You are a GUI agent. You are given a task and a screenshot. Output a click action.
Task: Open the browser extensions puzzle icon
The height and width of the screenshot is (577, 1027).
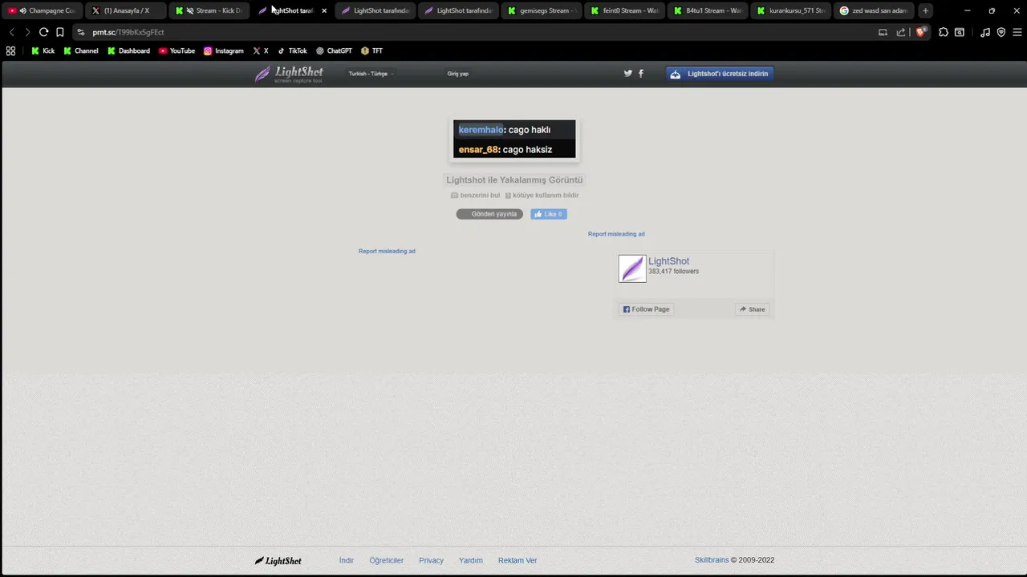(944, 32)
